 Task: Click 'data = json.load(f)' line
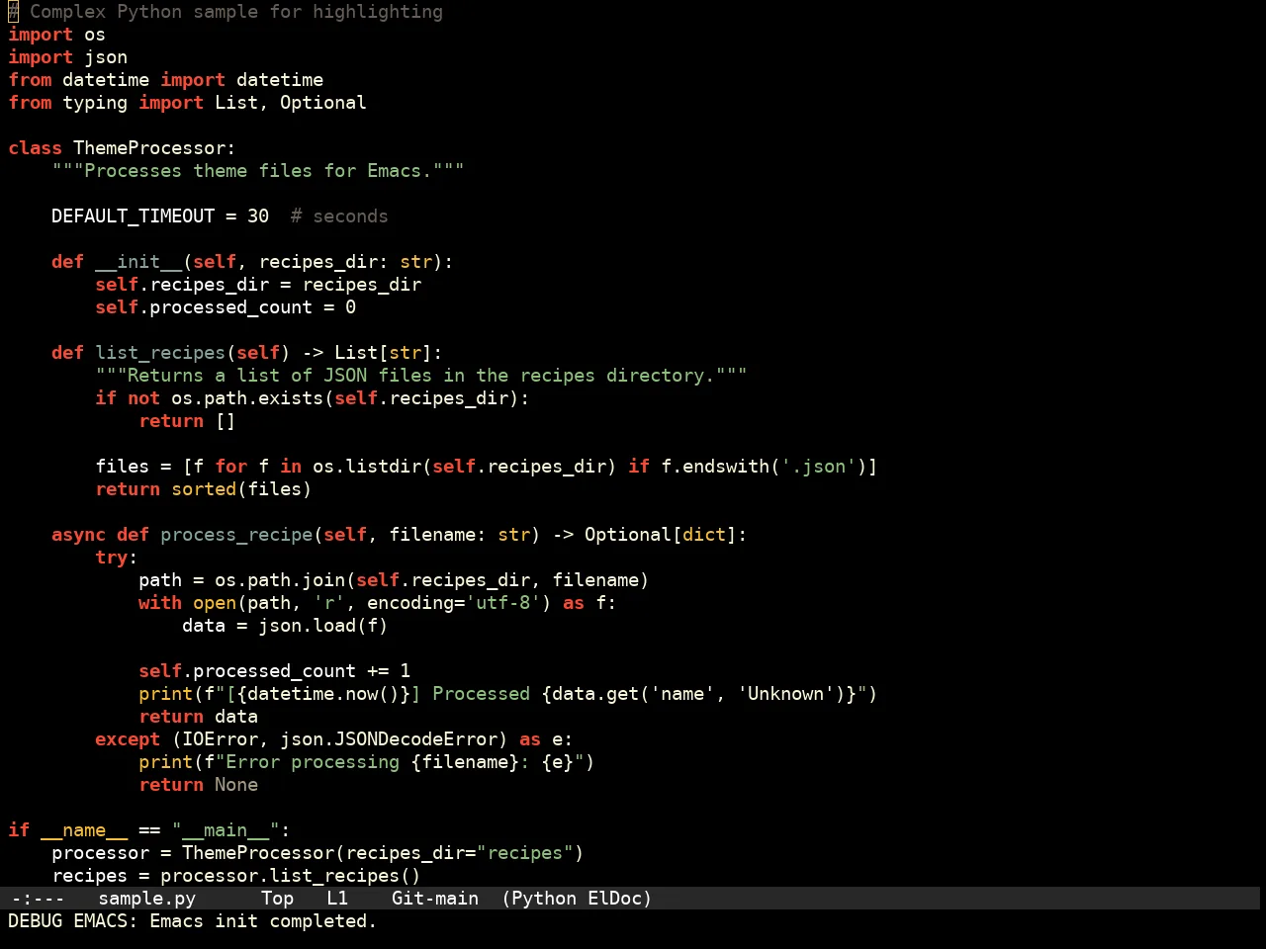(x=285, y=626)
